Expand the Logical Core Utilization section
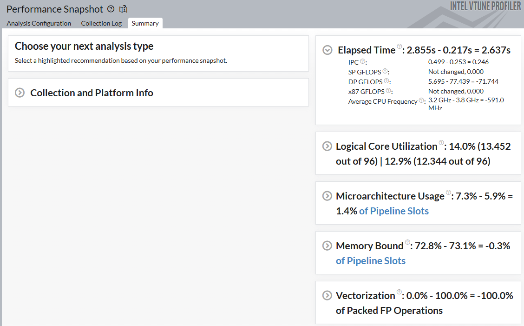Screen dimensions: 524x326 327,146
